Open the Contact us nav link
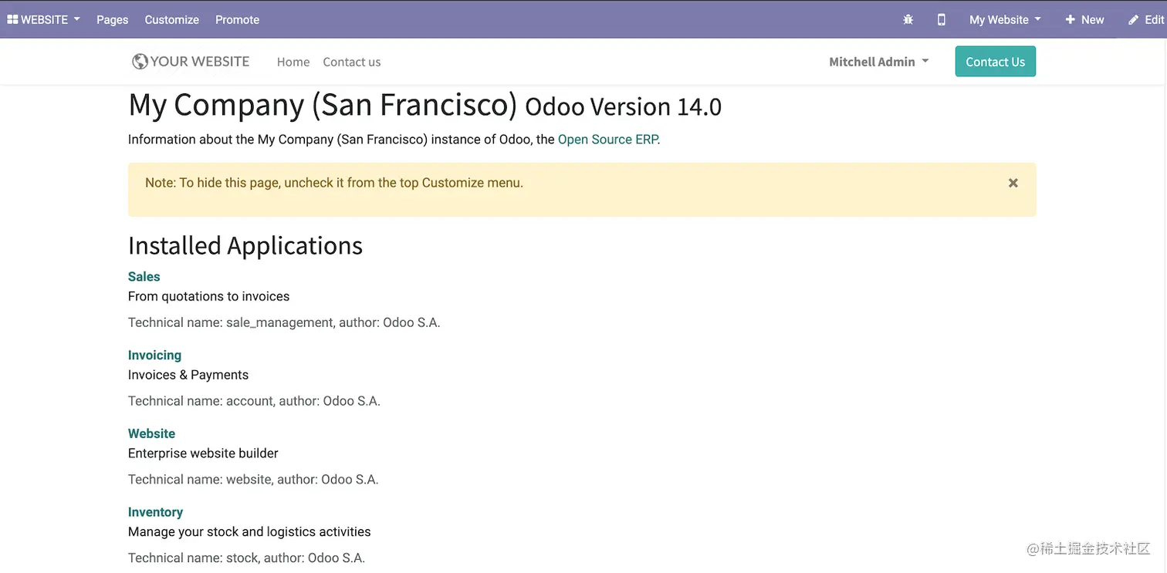 click(x=352, y=62)
